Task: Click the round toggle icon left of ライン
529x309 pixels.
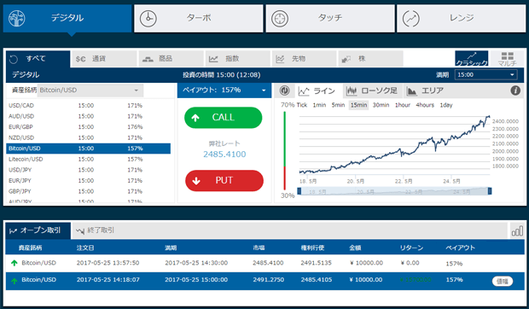Action: (285, 90)
